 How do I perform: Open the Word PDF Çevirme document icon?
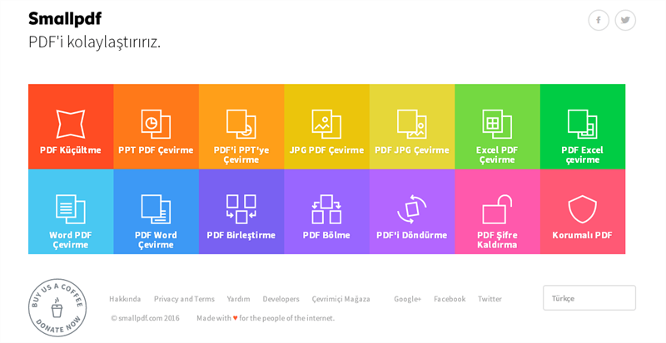coord(71,209)
